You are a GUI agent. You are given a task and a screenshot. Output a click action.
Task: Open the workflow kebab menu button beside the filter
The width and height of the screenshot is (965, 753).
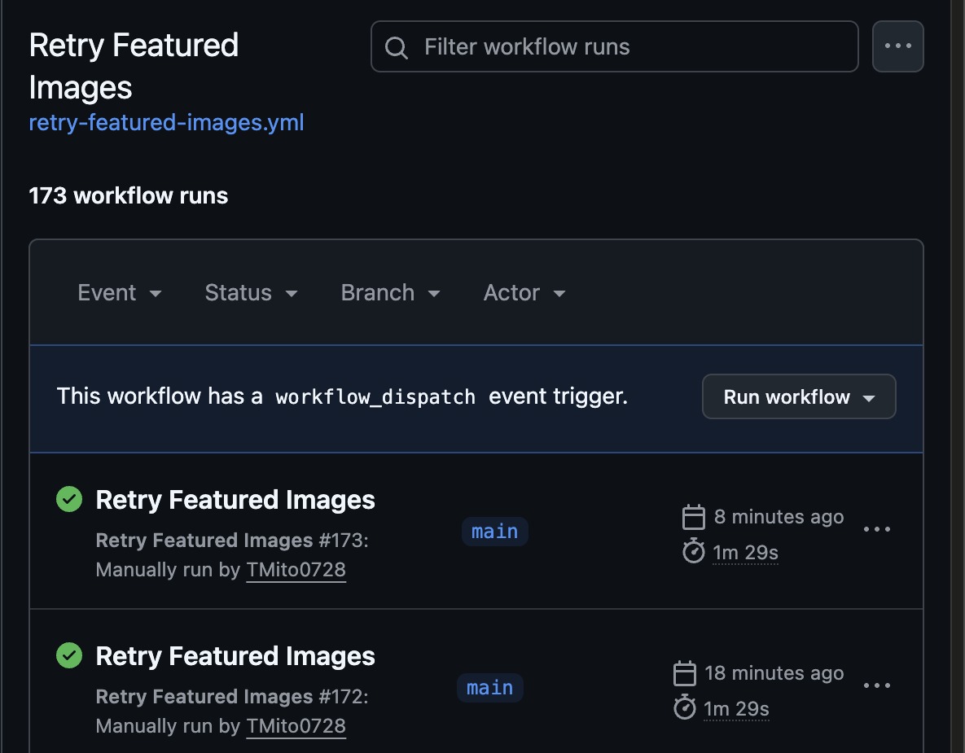pos(898,46)
